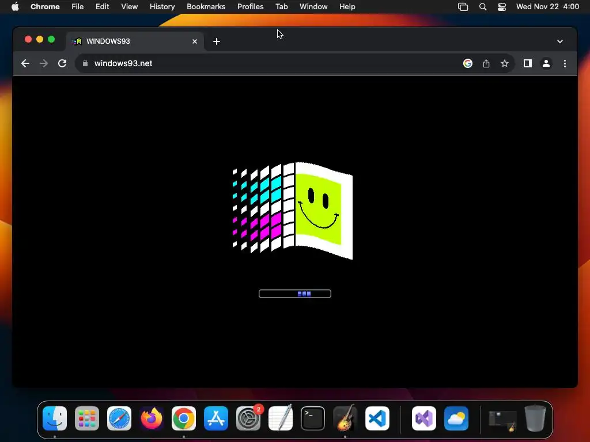This screenshot has width=590, height=442.
Task: Close the WINDOWS93 tab
Action: 195,41
